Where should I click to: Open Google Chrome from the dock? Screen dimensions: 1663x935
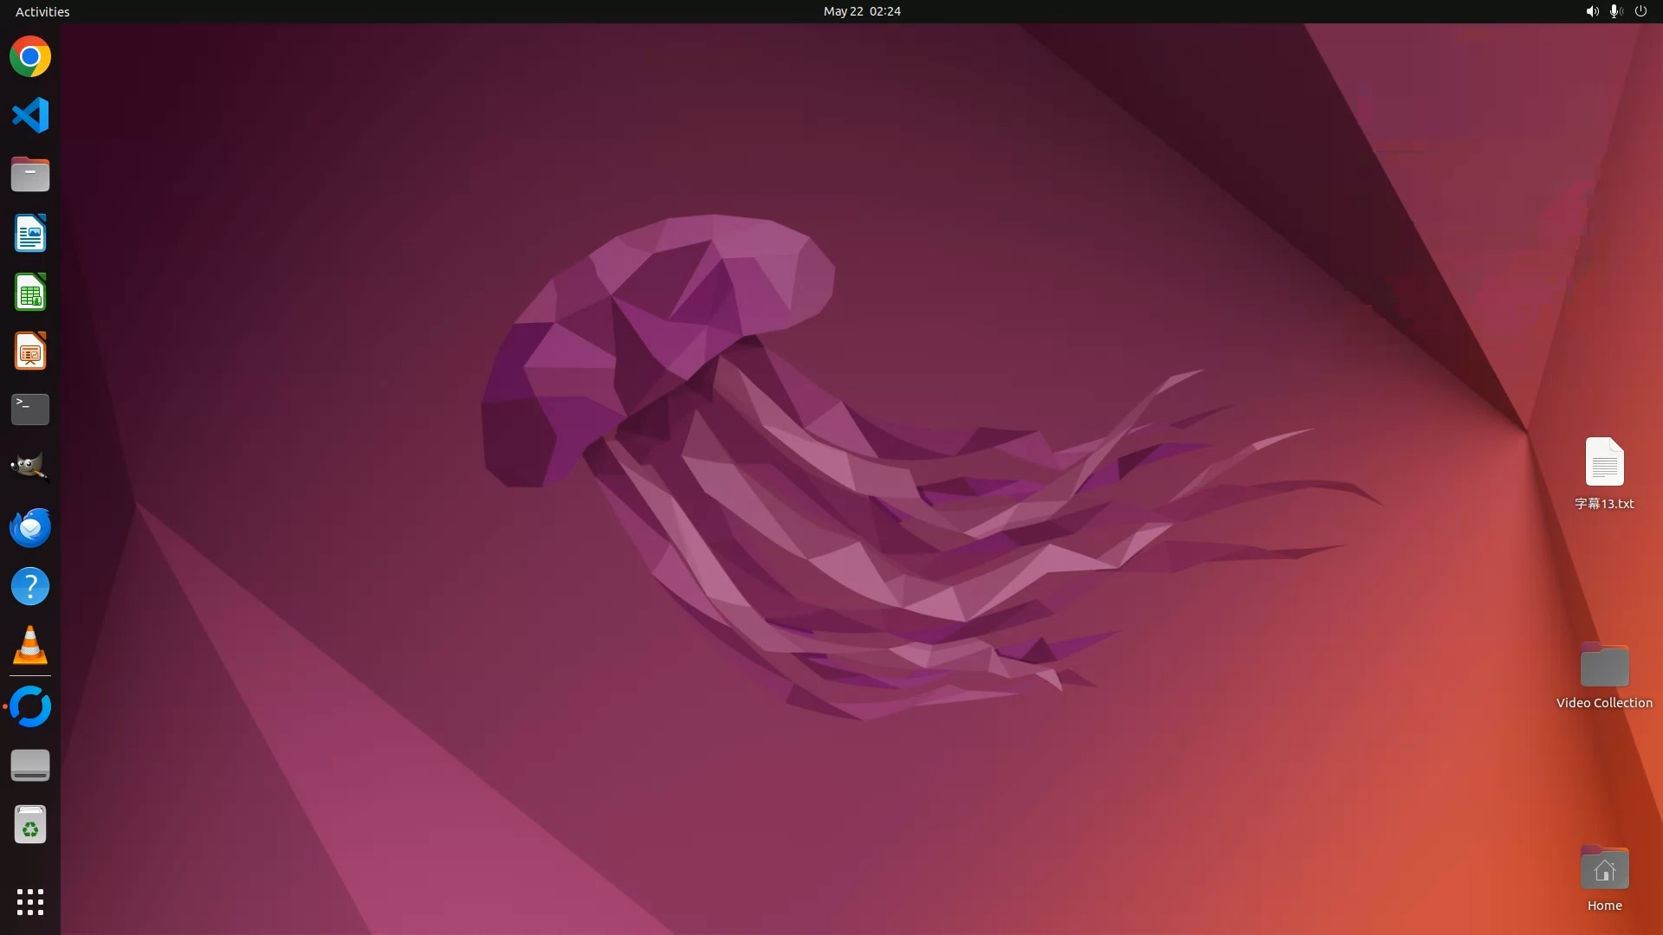coord(30,57)
